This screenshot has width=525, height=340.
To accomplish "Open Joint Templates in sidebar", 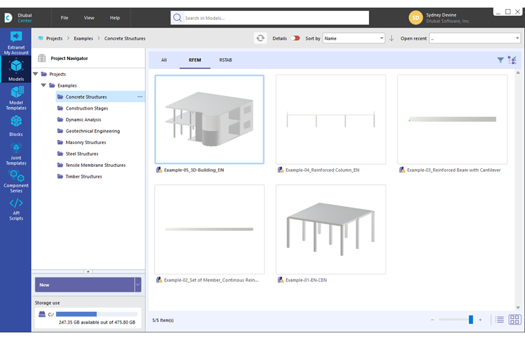I will click(x=16, y=154).
